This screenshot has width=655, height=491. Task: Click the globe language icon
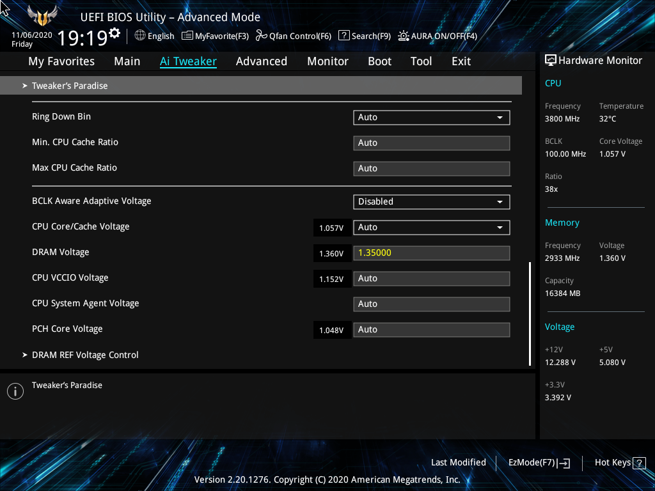pos(140,36)
